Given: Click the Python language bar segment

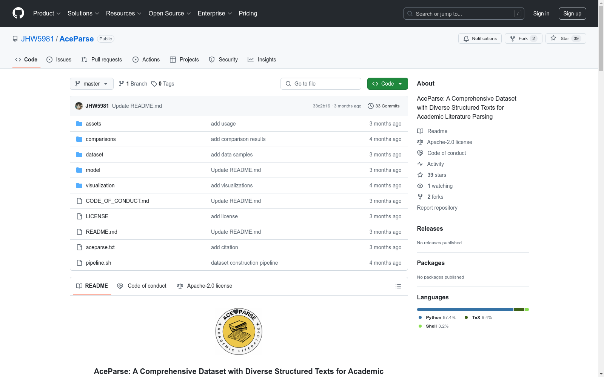Looking at the screenshot, I should [465, 310].
